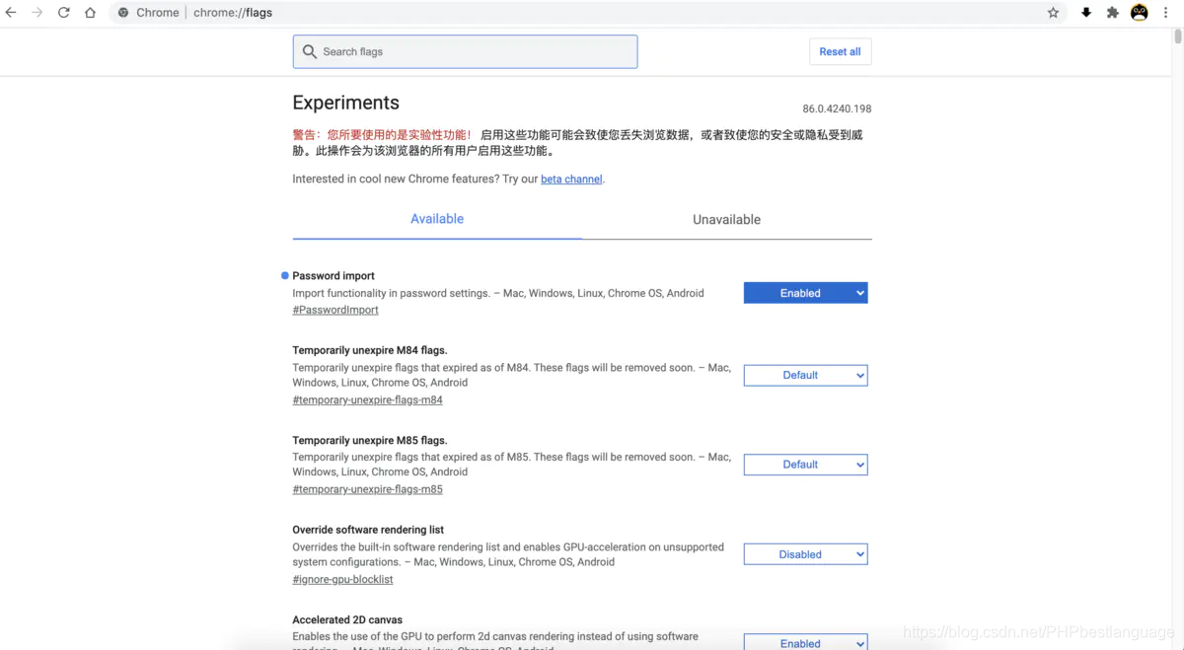The image size is (1184, 650).
Task: Follow the beta channel link
Action: (x=571, y=180)
